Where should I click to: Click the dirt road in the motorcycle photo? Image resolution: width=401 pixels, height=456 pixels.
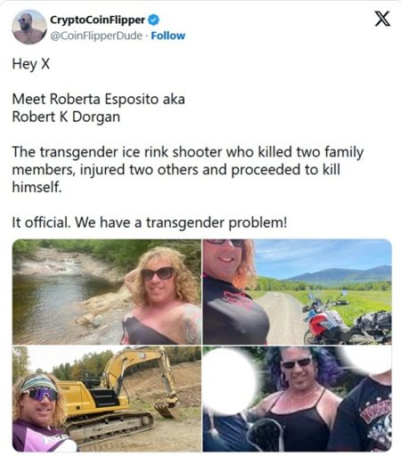282,318
